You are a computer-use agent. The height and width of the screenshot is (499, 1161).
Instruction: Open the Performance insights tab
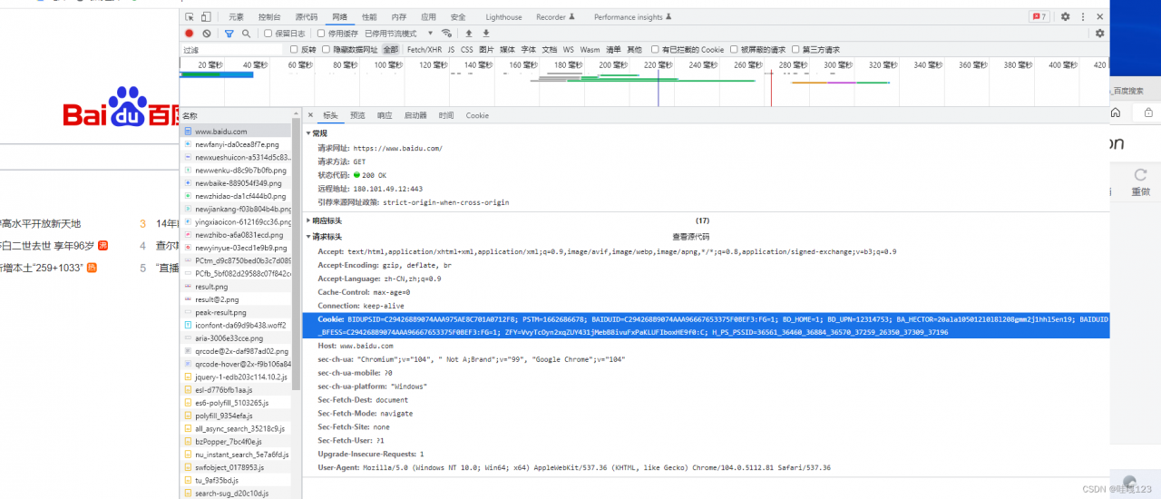click(x=632, y=17)
